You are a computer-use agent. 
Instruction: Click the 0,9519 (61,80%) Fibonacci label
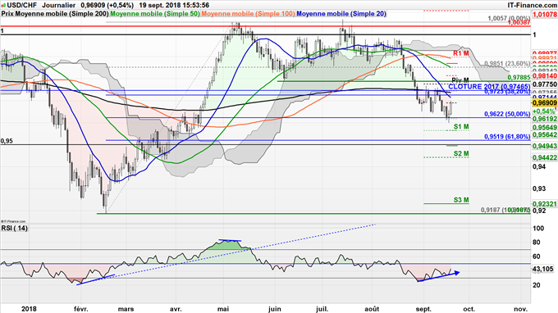pos(507,137)
